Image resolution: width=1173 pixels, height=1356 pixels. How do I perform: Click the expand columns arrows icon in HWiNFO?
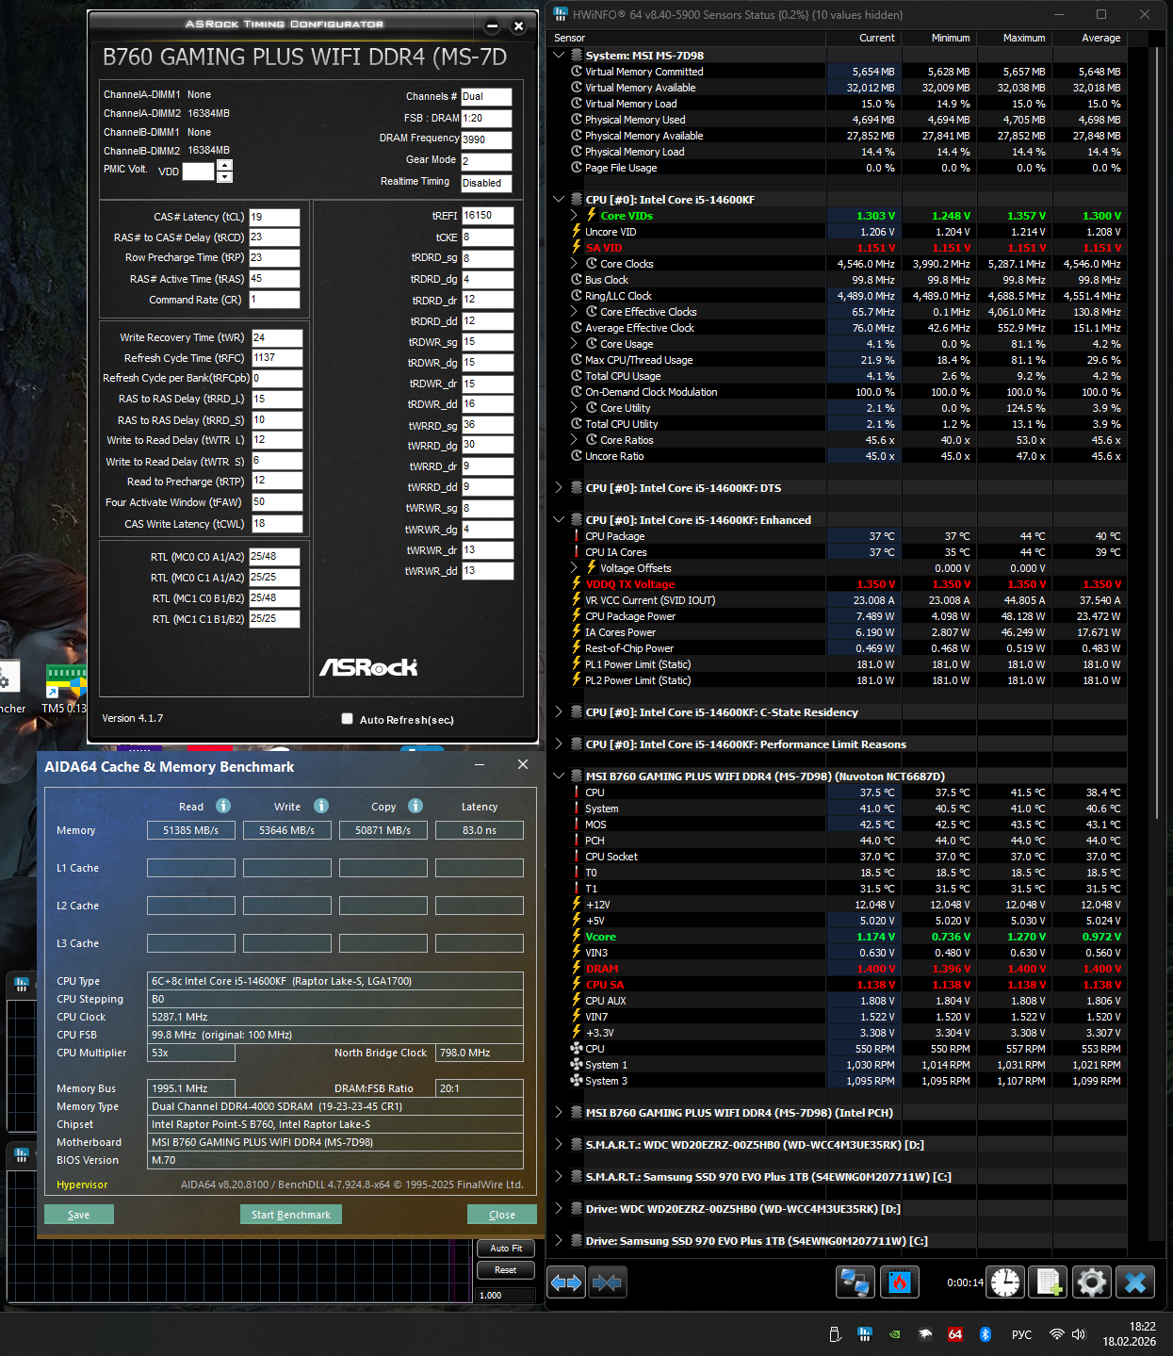pyautogui.click(x=566, y=1282)
